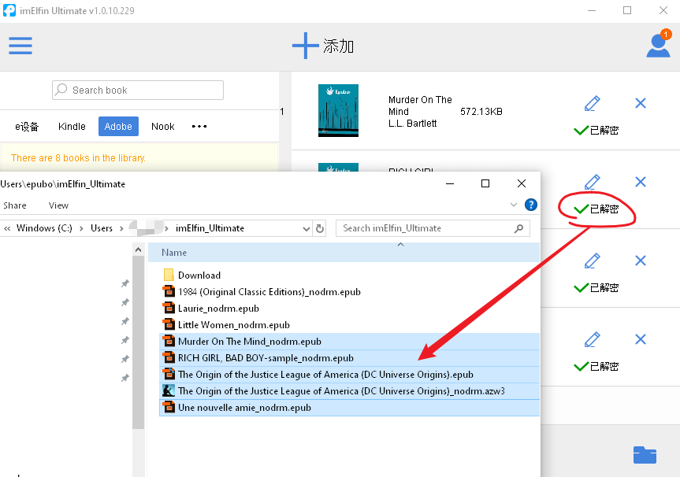The image size is (680, 477).
Task: Click the Explorer help question mark icon
Action: tap(531, 205)
